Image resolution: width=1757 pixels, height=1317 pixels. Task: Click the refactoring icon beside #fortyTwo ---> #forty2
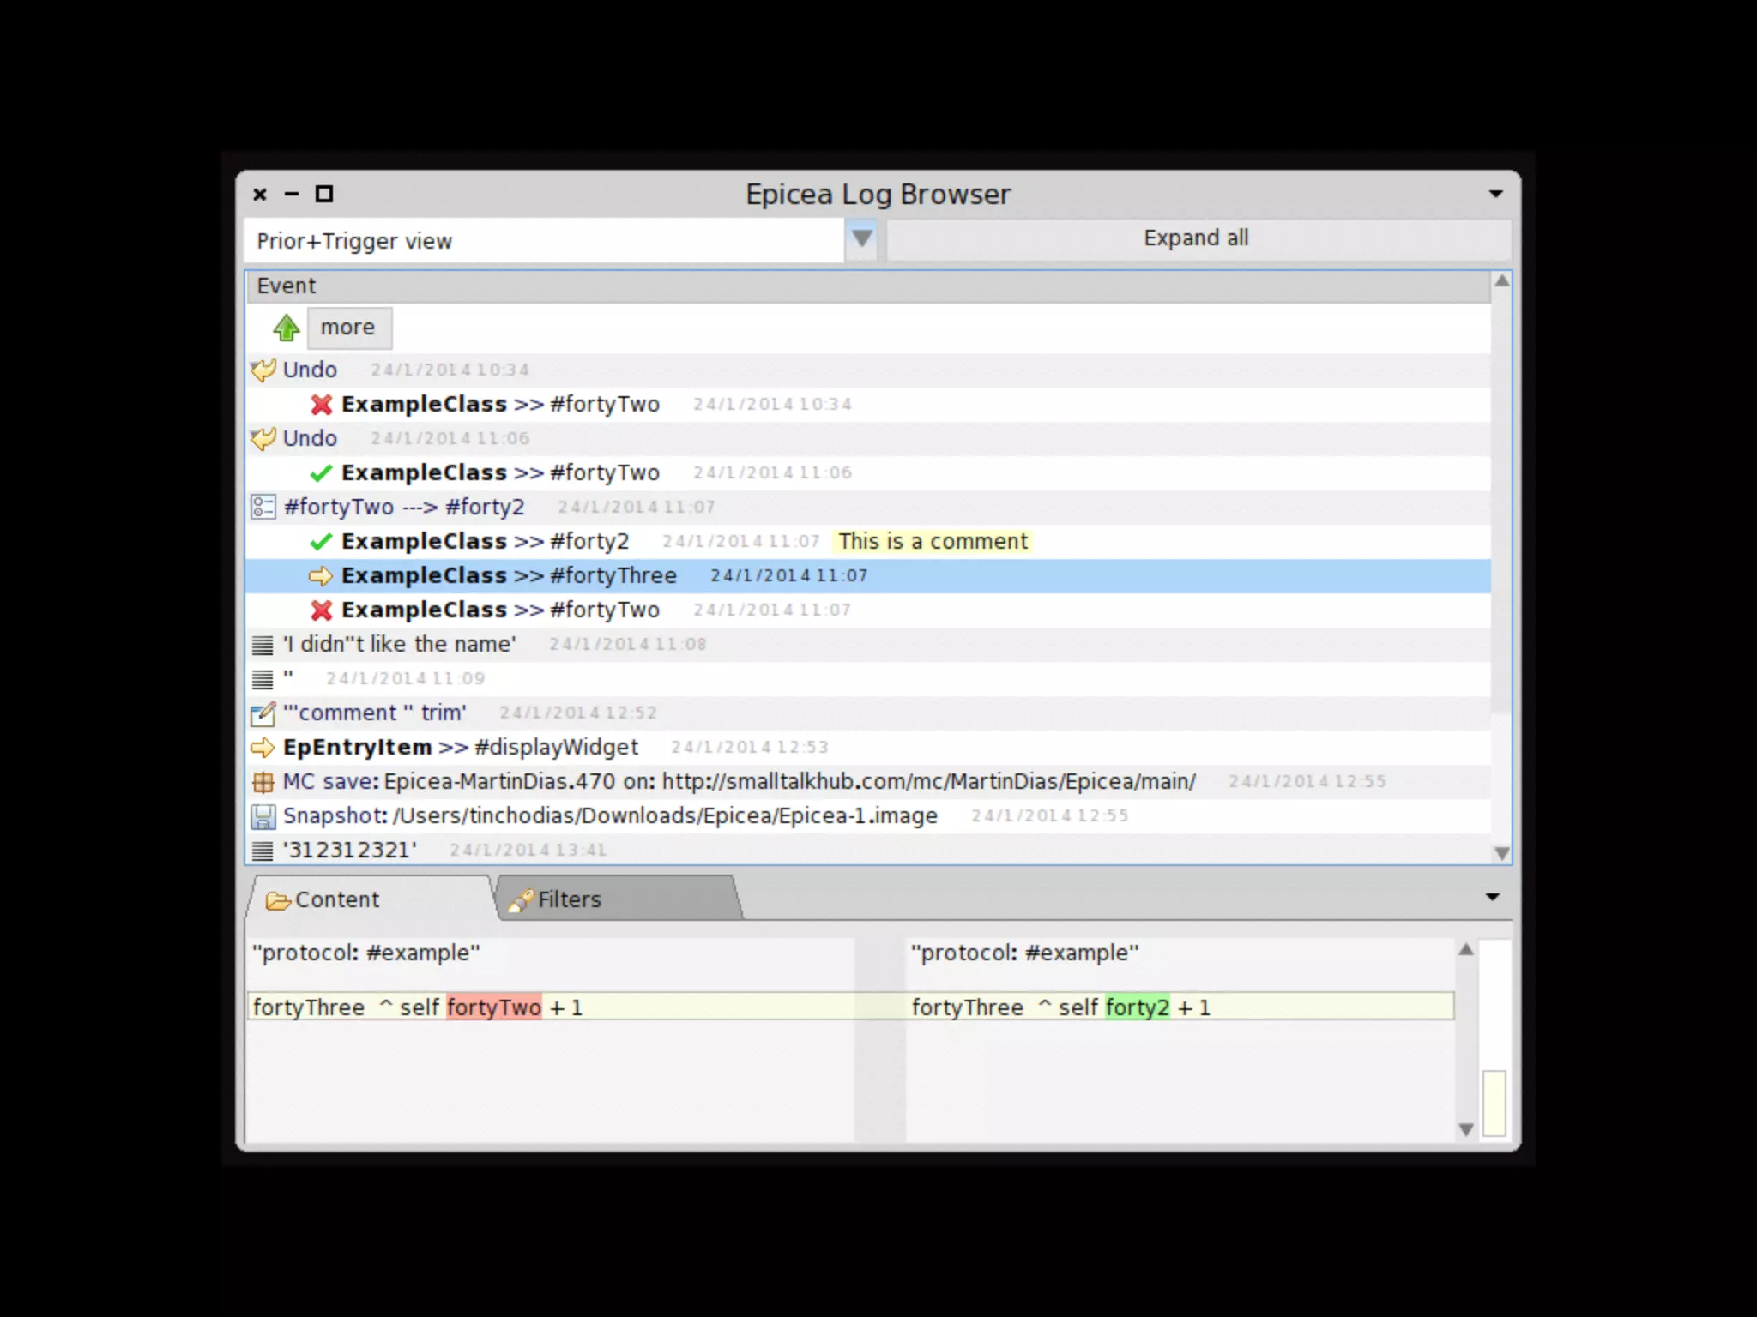coord(263,507)
